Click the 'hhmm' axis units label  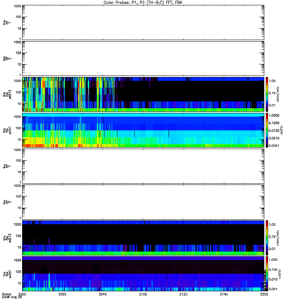click(x=6, y=294)
